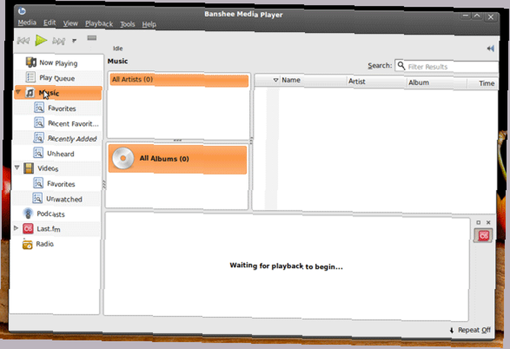Open the Playback menu
This screenshot has height=349, width=510.
(99, 24)
